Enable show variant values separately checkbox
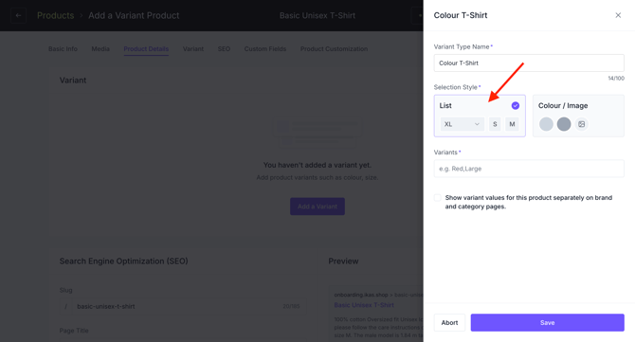Screen dimensions: 635x342 click(437, 197)
